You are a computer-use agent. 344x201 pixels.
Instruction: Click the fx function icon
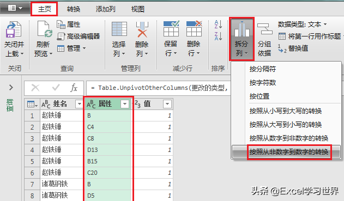(74, 88)
